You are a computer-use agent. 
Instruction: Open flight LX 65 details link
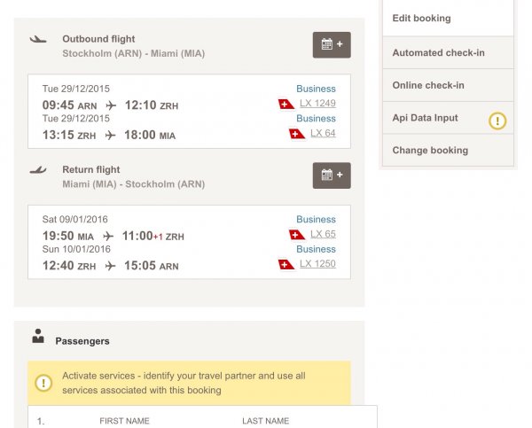coord(324,234)
